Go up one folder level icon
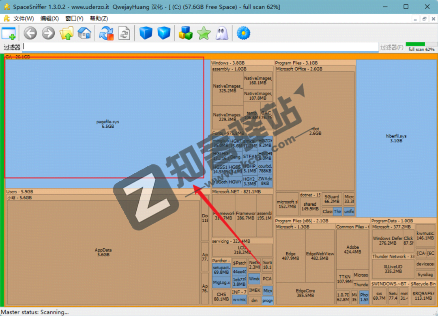Image resolution: width=438 pixels, height=316 pixels. (66, 33)
